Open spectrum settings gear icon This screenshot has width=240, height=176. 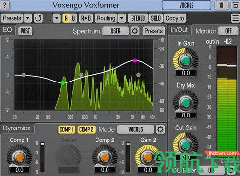click(x=135, y=31)
